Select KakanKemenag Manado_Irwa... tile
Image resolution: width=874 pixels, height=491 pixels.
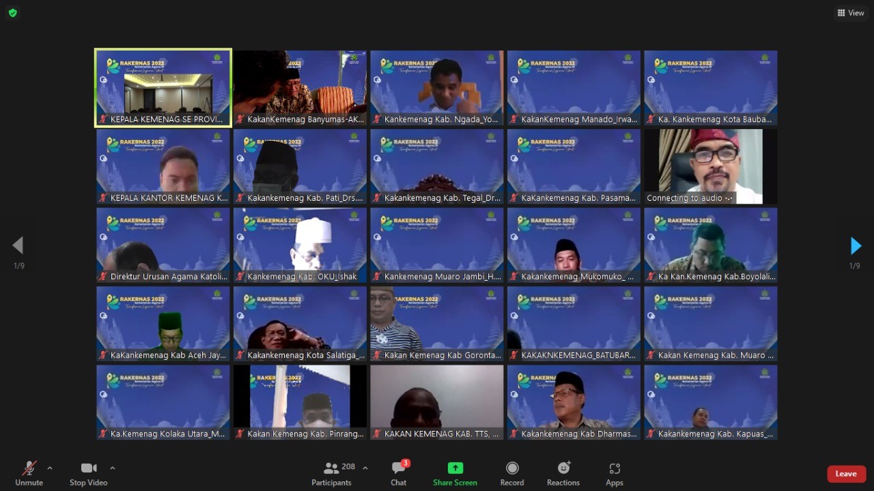click(x=574, y=88)
